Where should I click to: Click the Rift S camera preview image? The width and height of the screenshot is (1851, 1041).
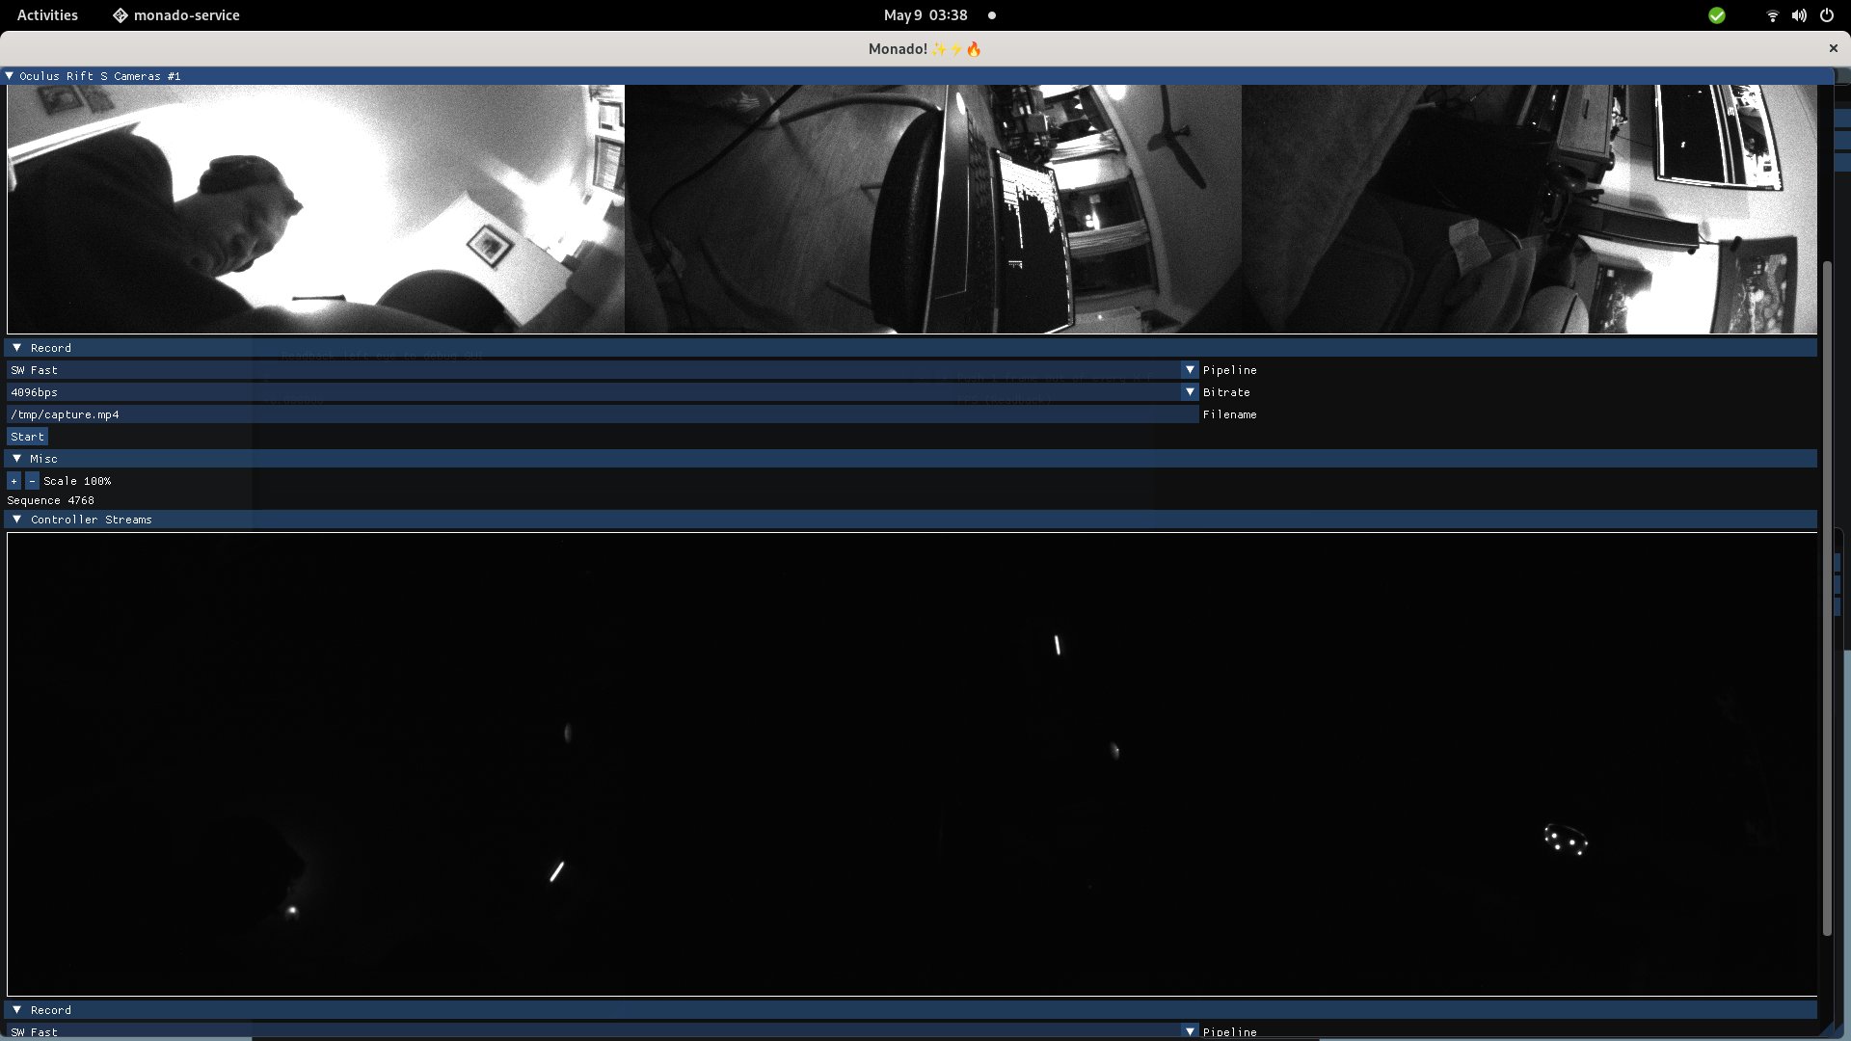click(911, 209)
